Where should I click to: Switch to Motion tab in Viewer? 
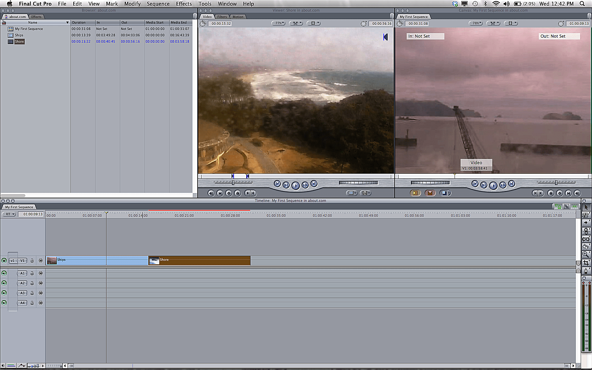click(x=238, y=17)
